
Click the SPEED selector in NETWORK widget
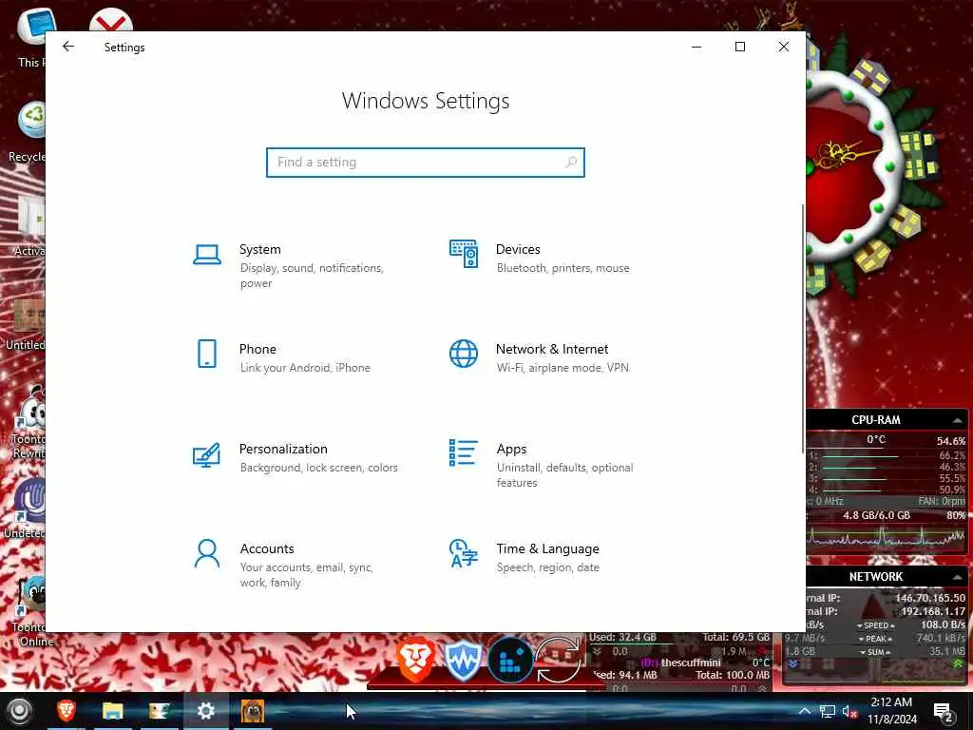click(875, 625)
